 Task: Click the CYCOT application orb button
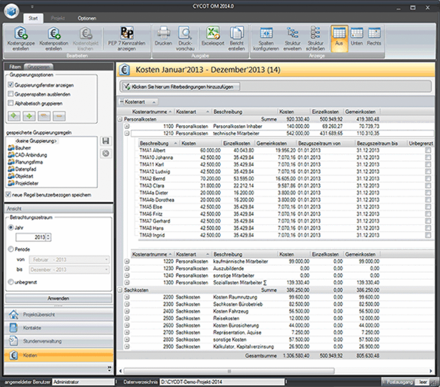click(x=11, y=11)
